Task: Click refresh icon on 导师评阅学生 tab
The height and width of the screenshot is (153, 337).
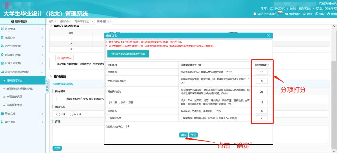Action: click(x=91, y=21)
